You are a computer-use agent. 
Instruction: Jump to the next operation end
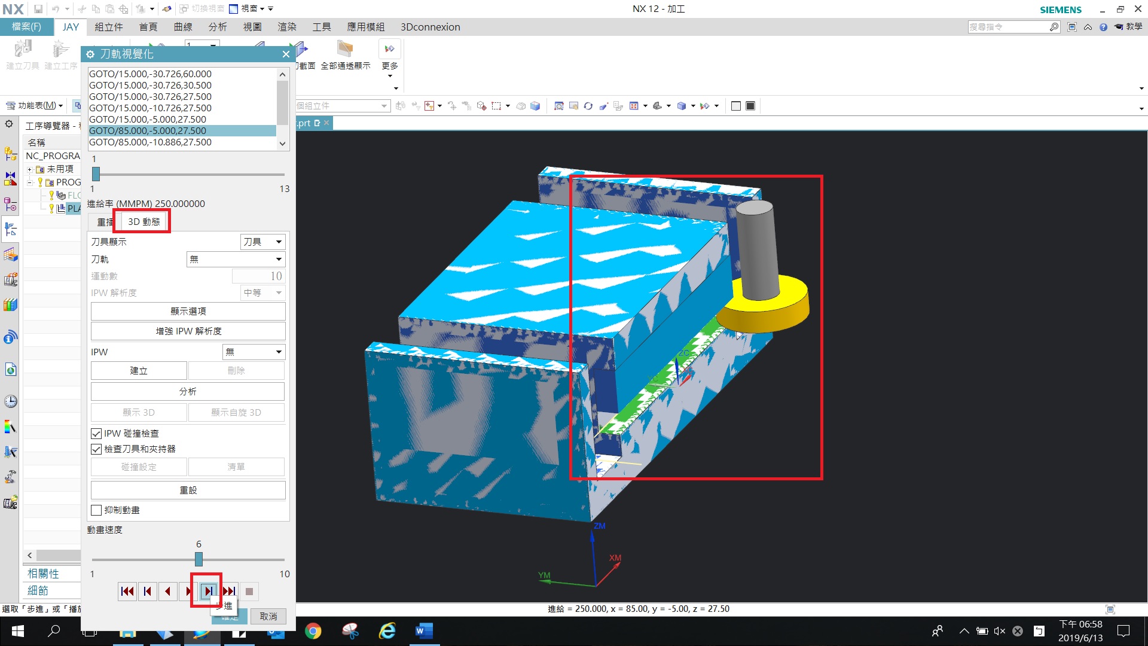(x=229, y=592)
